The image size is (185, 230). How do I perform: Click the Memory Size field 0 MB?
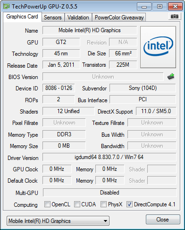(64, 146)
